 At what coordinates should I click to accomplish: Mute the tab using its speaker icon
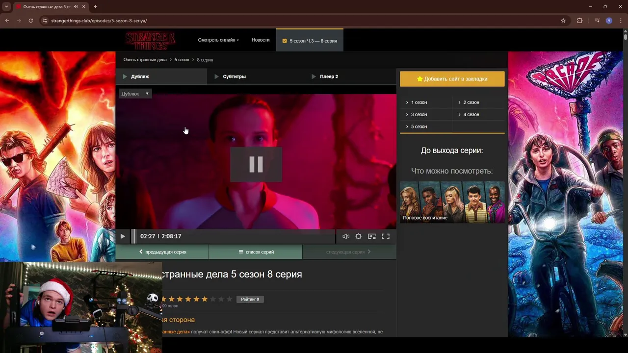pyautogui.click(x=76, y=7)
